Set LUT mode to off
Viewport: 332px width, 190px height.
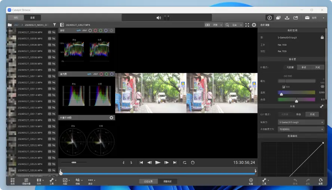click(x=312, y=114)
